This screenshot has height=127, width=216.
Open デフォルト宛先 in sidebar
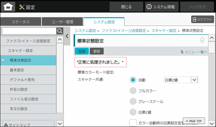click(x=28, y=79)
